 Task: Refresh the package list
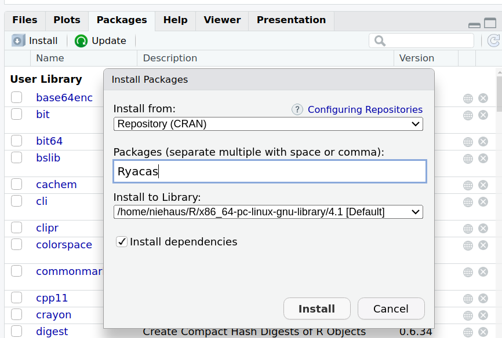click(x=493, y=41)
